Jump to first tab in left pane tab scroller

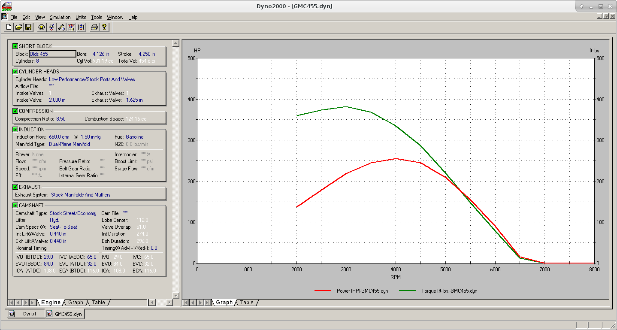[12, 303]
